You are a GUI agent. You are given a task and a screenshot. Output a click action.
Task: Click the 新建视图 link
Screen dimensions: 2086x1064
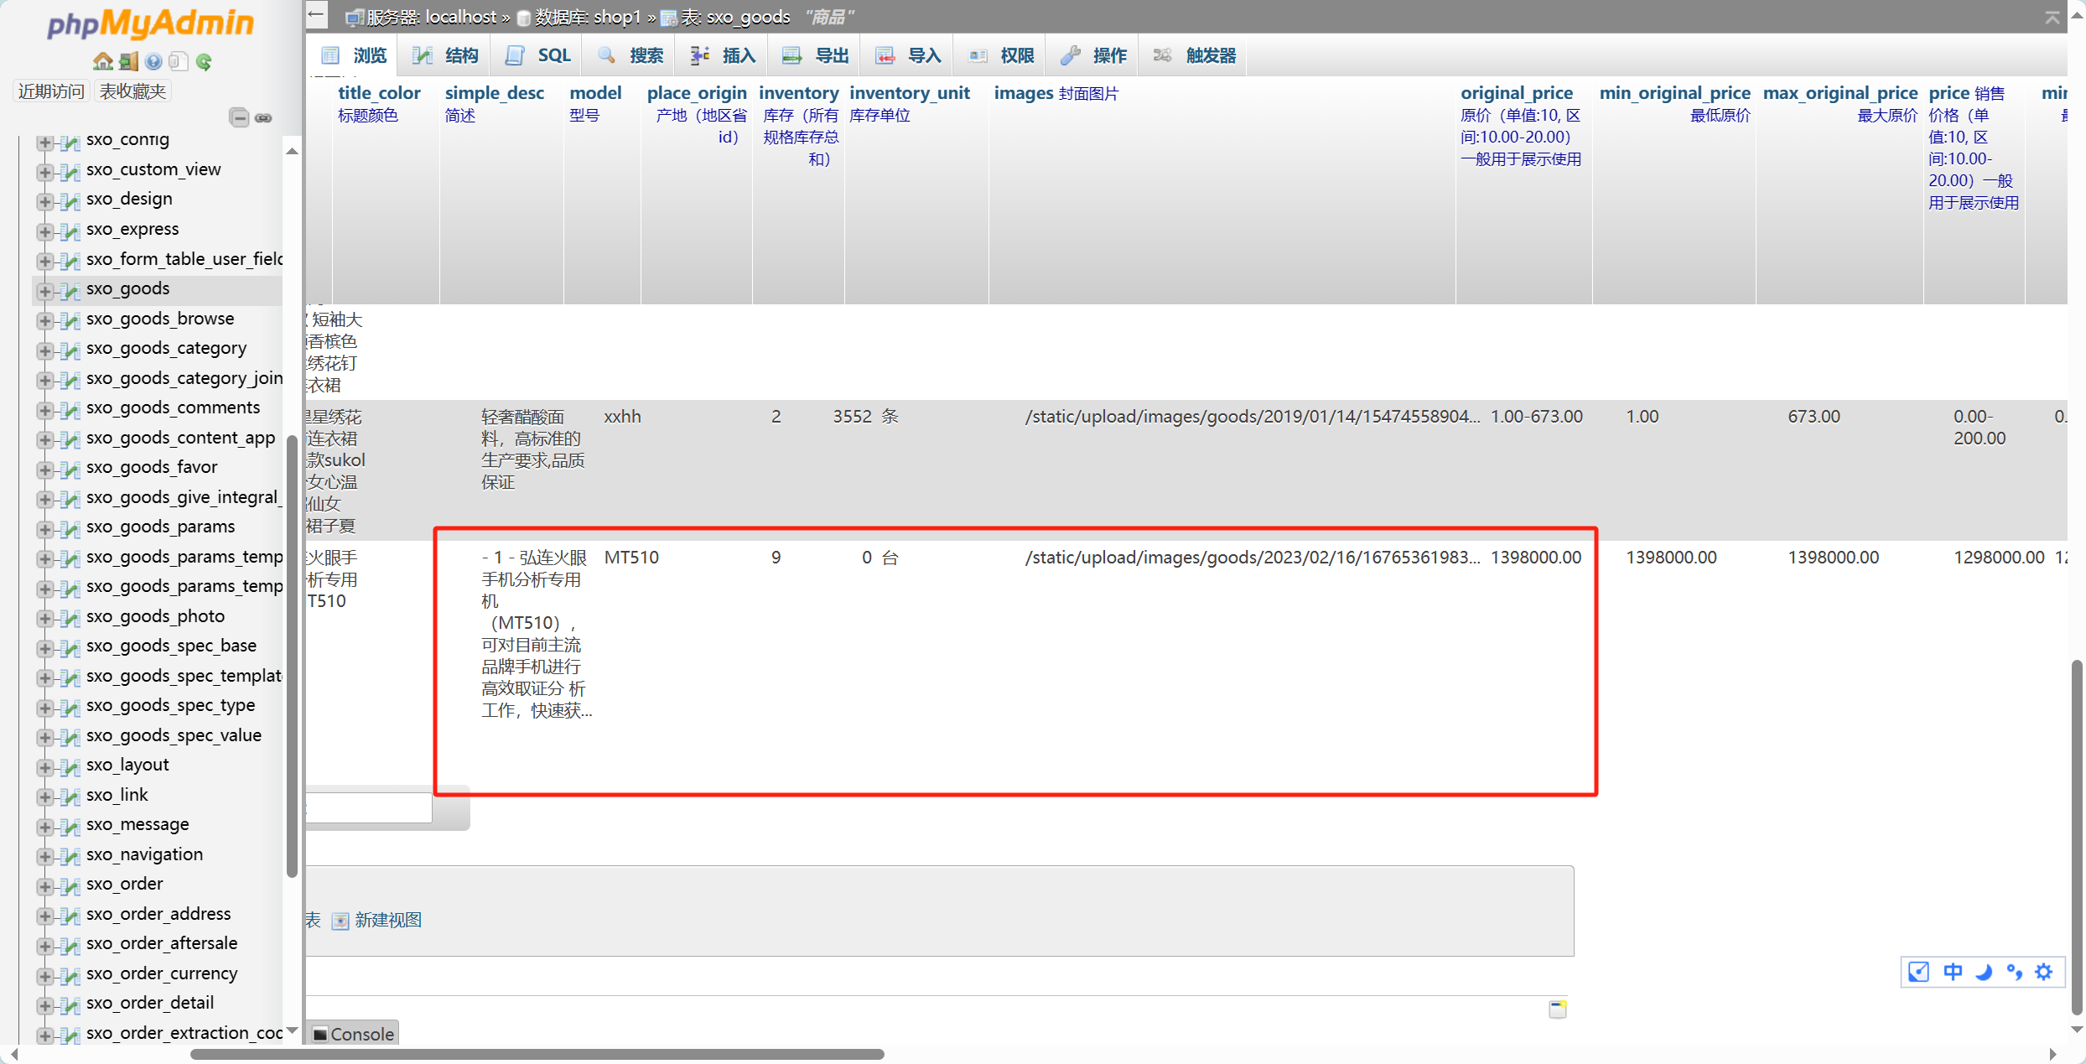pyautogui.click(x=387, y=920)
